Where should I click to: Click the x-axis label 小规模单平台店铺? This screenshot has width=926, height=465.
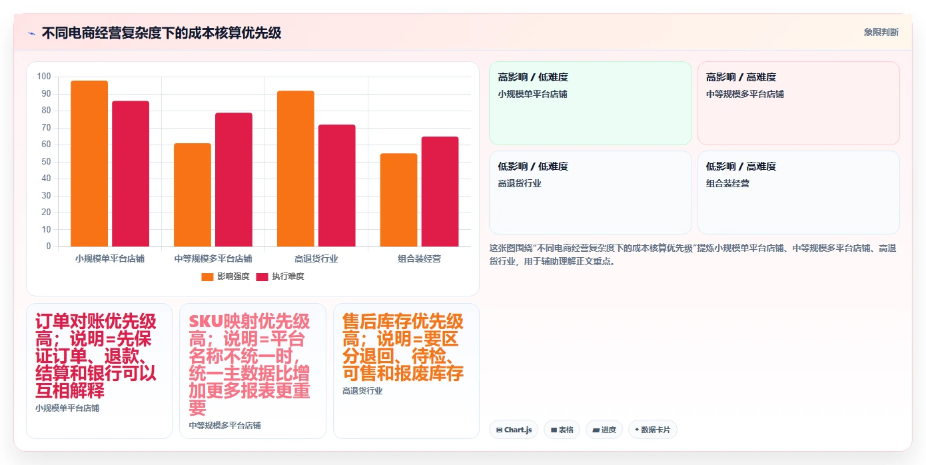[110, 258]
